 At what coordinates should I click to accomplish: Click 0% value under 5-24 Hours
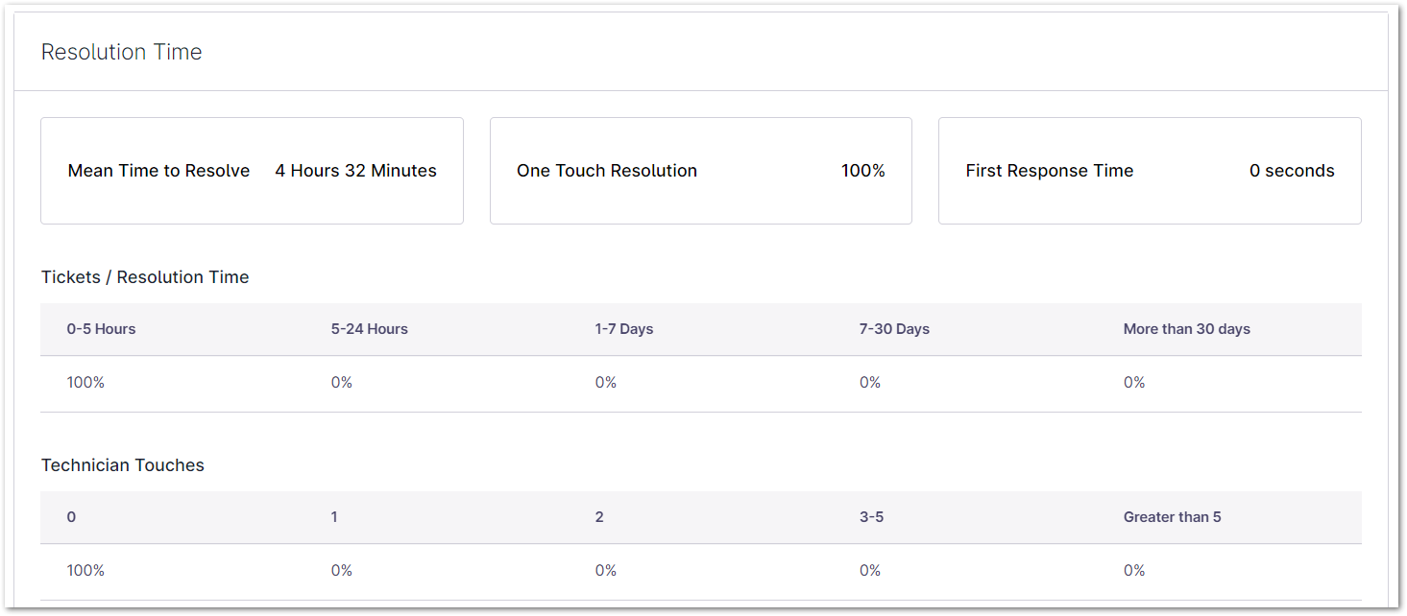(341, 383)
